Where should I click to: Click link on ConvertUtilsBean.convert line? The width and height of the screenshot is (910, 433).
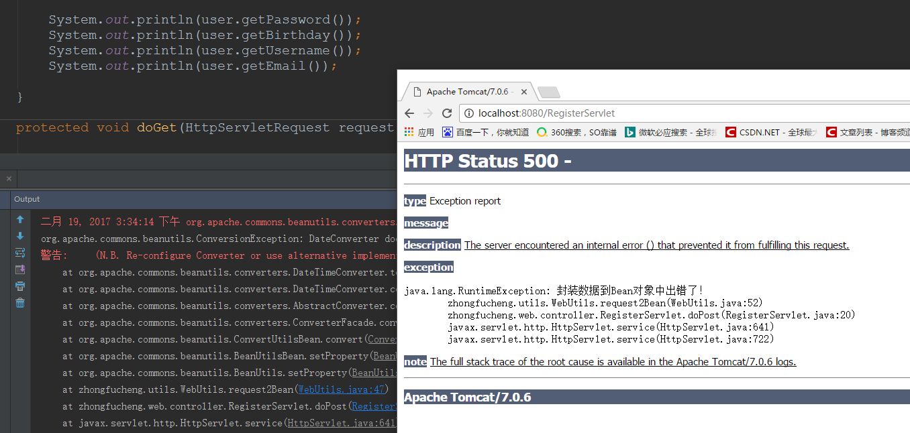[x=383, y=339]
